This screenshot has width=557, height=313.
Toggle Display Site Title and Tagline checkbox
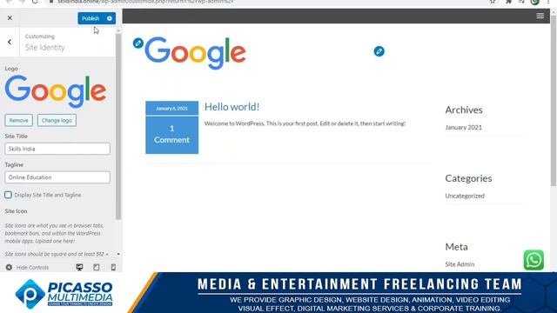[8, 195]
